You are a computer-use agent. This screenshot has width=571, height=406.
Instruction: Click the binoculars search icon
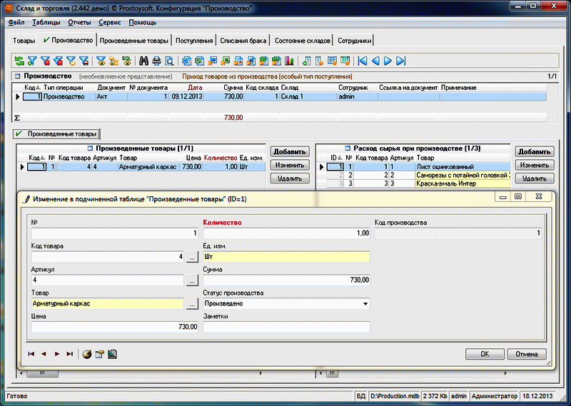pos(143,61)
